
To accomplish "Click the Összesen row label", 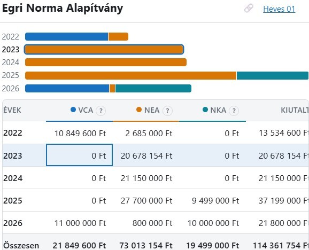I will click(21, 246).
